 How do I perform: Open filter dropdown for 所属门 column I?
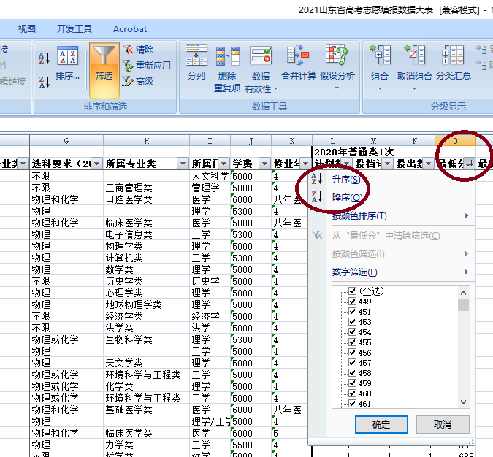(x=223, y=164)
